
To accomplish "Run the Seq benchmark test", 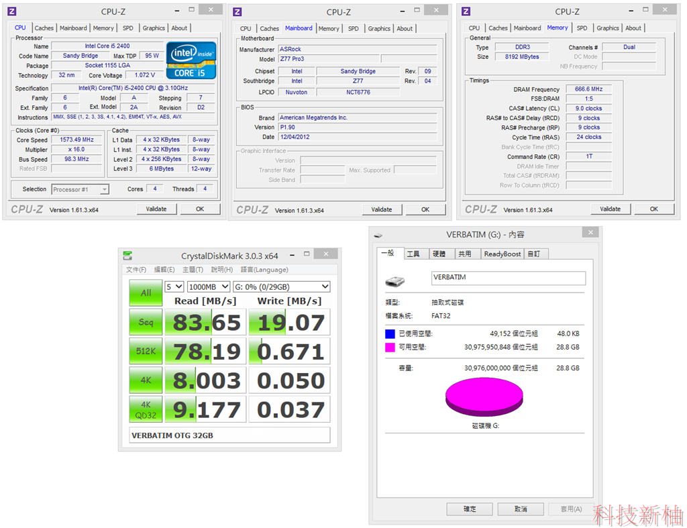I will coord(146,322).
